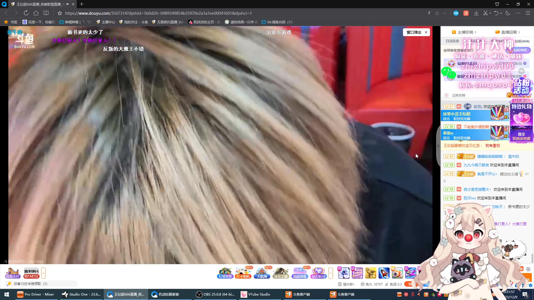Click the 选手评分 给TA打分 icon
The width and height of the screenshot is (534, 300).
(31, 273)
